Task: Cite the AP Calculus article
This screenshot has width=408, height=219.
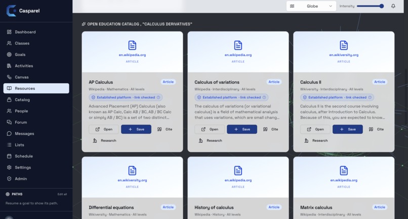Action: coord(165,129)
